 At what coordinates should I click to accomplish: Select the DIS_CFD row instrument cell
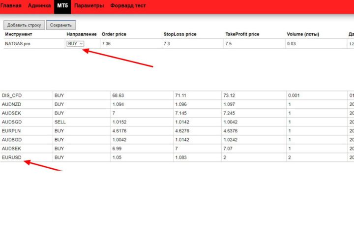[27, 95]
